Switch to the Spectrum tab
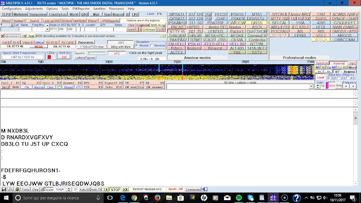 tap(322, 63)
